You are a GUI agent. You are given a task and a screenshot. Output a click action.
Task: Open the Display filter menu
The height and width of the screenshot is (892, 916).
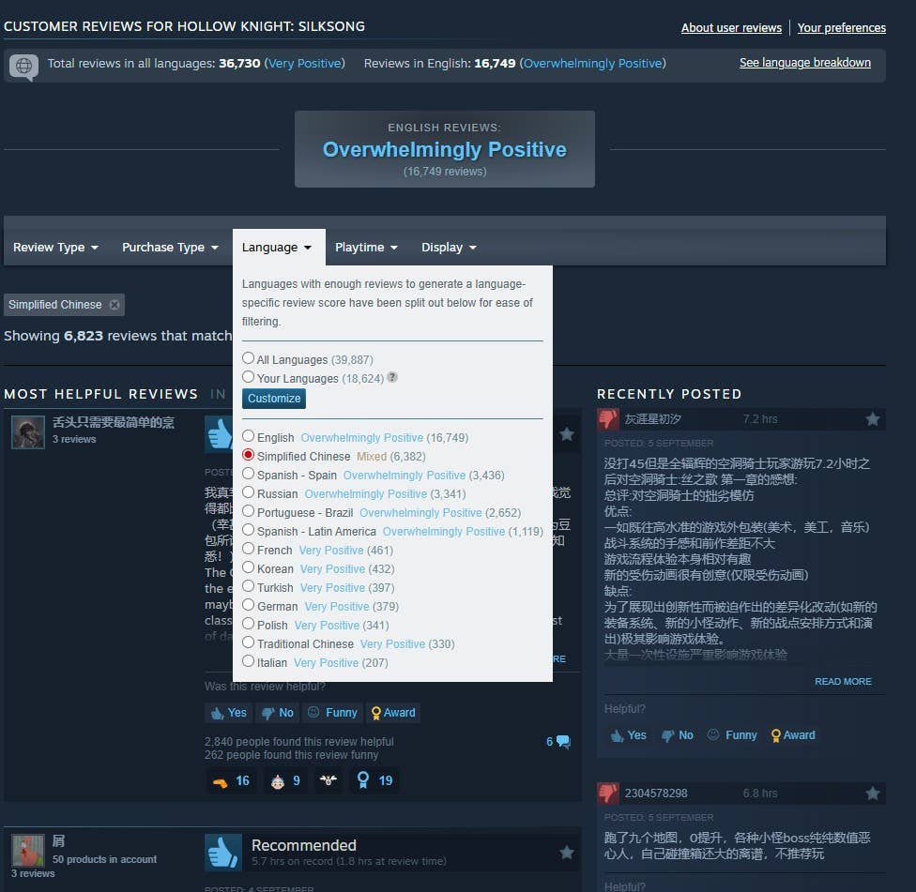click(x=449, y=248)
